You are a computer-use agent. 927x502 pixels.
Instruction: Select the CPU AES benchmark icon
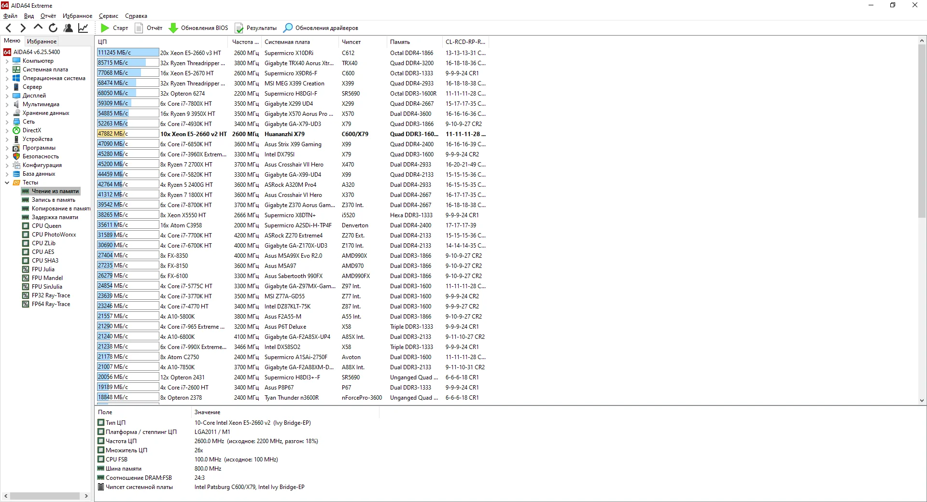(x=26, y=252)
